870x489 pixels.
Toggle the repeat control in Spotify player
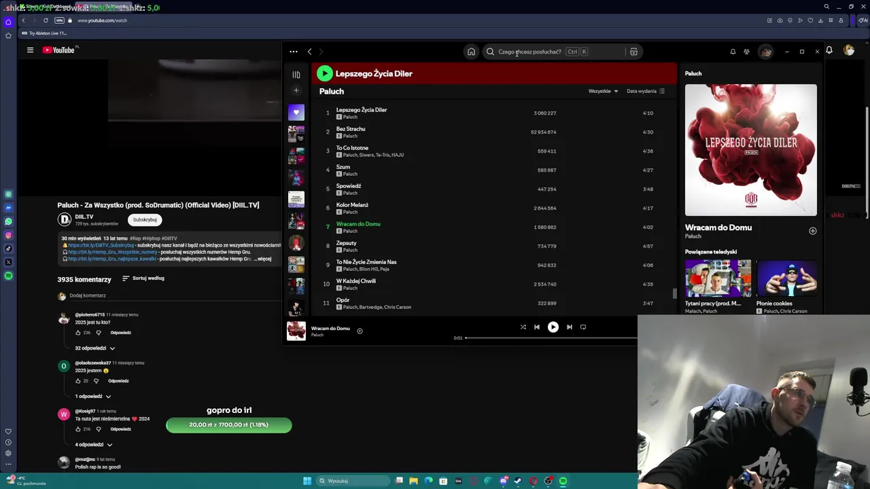[x=583, y=327]
